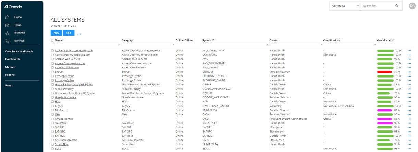Open row actions for Exchange Online
This screenshot has height=152, width=418.
[x=409, y=80]
